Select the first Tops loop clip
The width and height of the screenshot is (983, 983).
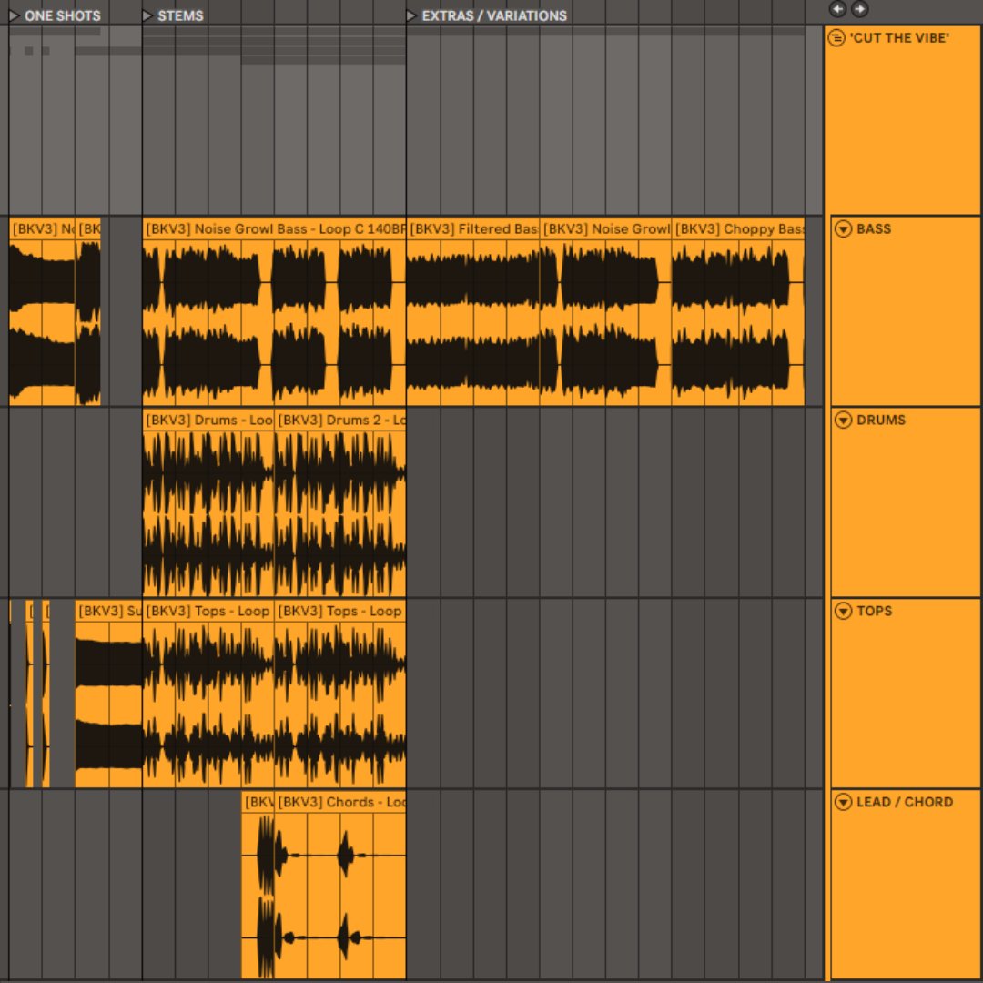pos(208,612)
